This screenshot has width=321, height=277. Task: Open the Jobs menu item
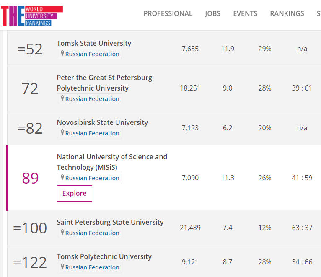tap(212, 13)
